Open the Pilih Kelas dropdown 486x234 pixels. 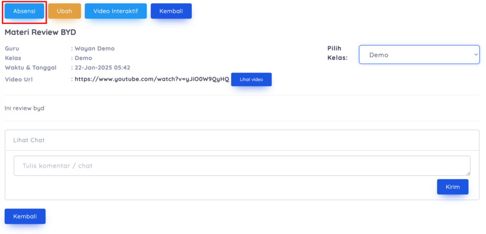(419, 55)
